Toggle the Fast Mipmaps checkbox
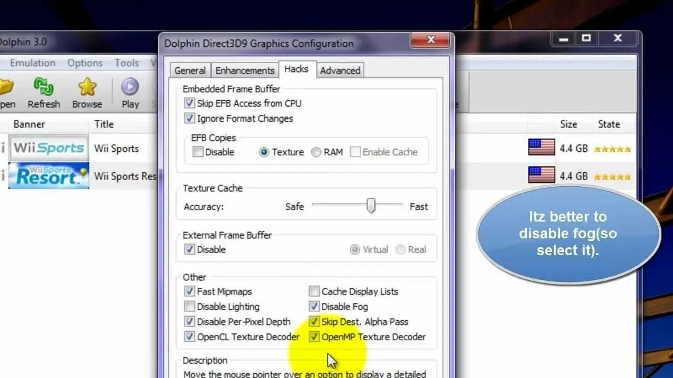 [190, 291]
